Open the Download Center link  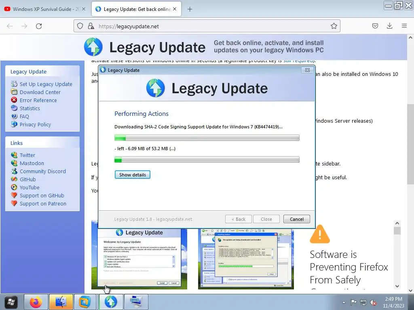coord(40,92)
